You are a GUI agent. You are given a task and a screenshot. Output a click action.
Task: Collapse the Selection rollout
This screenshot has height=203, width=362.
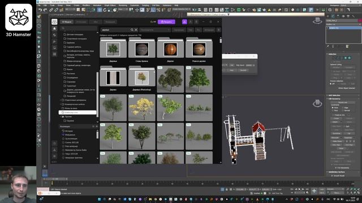[x=343, y=54]
